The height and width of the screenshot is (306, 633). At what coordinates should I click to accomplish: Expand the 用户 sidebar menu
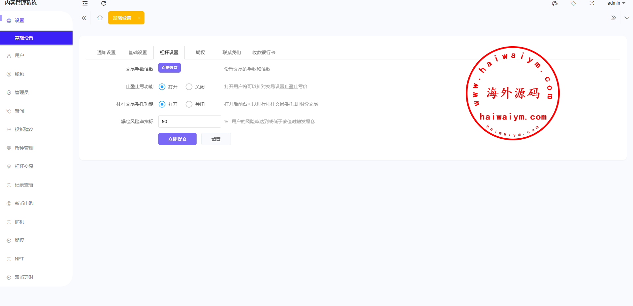coord(19,55)
